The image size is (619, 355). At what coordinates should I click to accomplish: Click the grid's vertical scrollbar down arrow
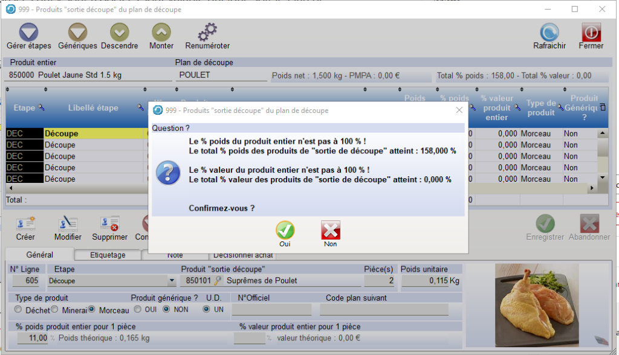[x=601, y=177]
